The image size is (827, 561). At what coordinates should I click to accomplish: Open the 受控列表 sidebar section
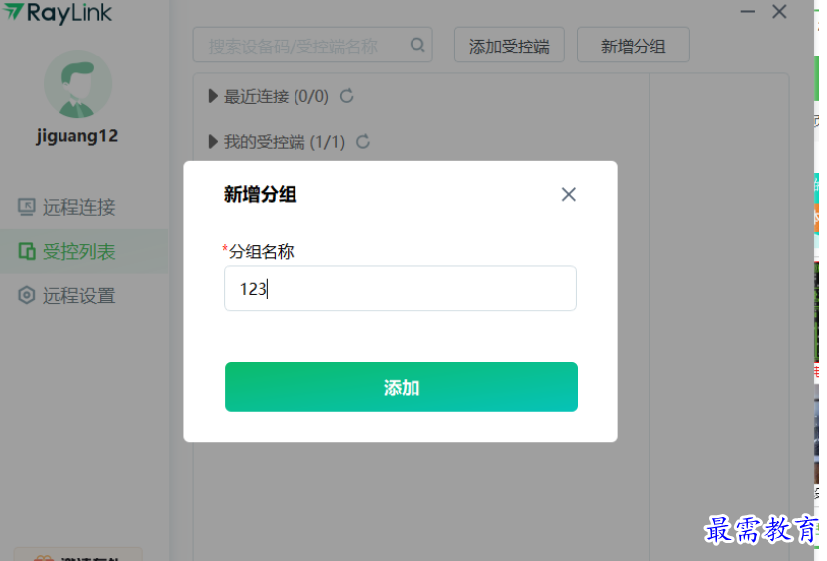tap(78, 252)
